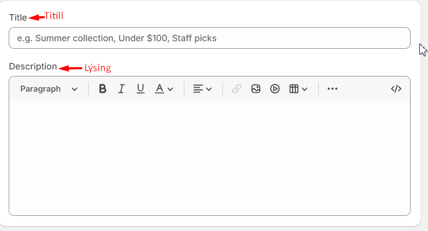Click inside the Description editor body
The height and width of the screenshot is (231, 428).
[209, 157]
